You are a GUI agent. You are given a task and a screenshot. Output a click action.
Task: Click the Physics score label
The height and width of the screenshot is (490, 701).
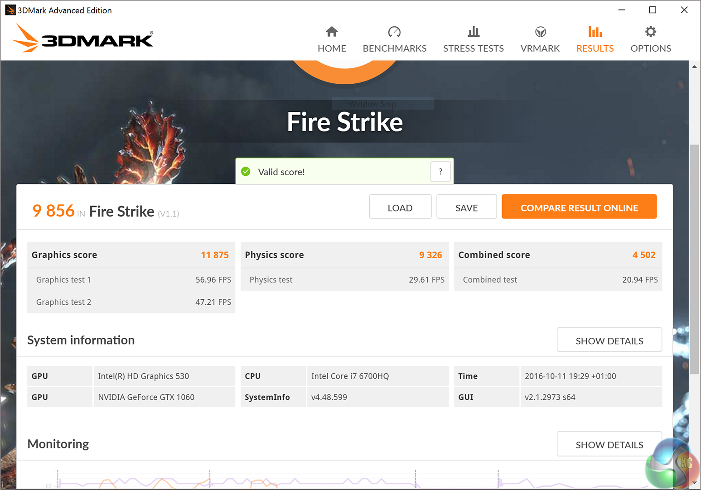click(275, 255)
